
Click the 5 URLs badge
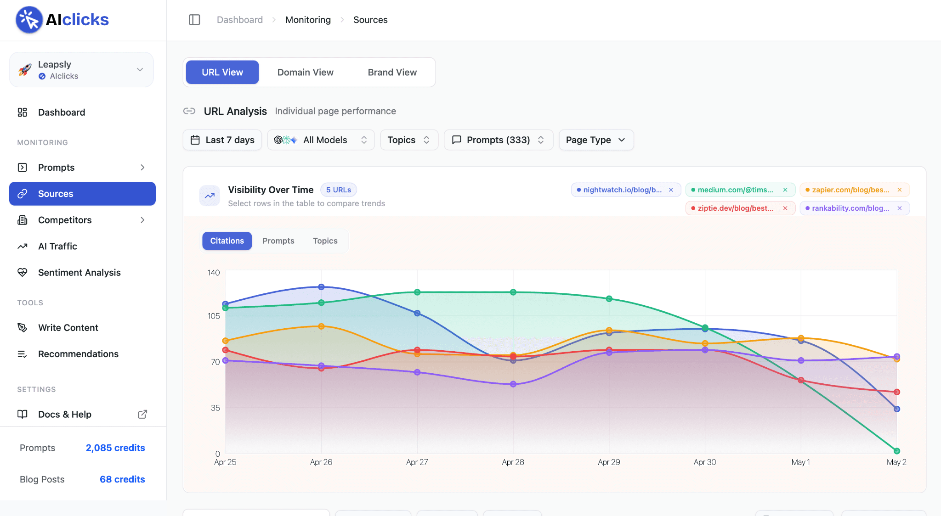click(339, 190)
